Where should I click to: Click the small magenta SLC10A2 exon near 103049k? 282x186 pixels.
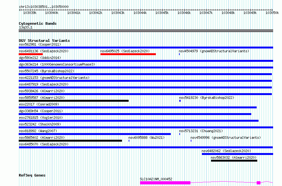[259, 183]
